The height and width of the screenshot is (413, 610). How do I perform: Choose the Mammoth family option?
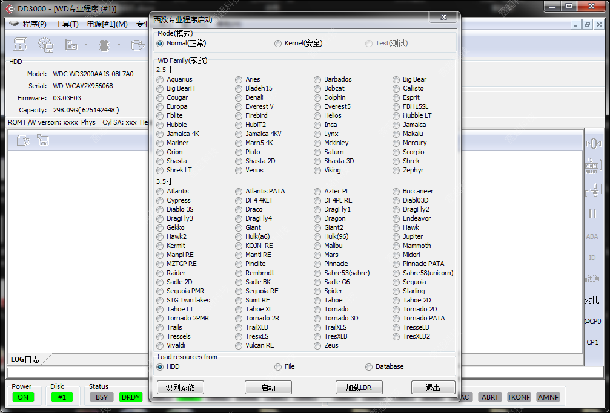412,246
